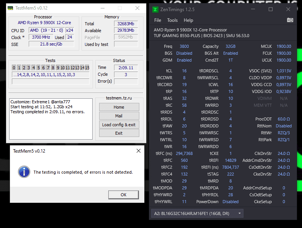Click the Home button in TestMem5
Image resolution: width=302 pixels, height=228 pixels.
coord(119,107)
